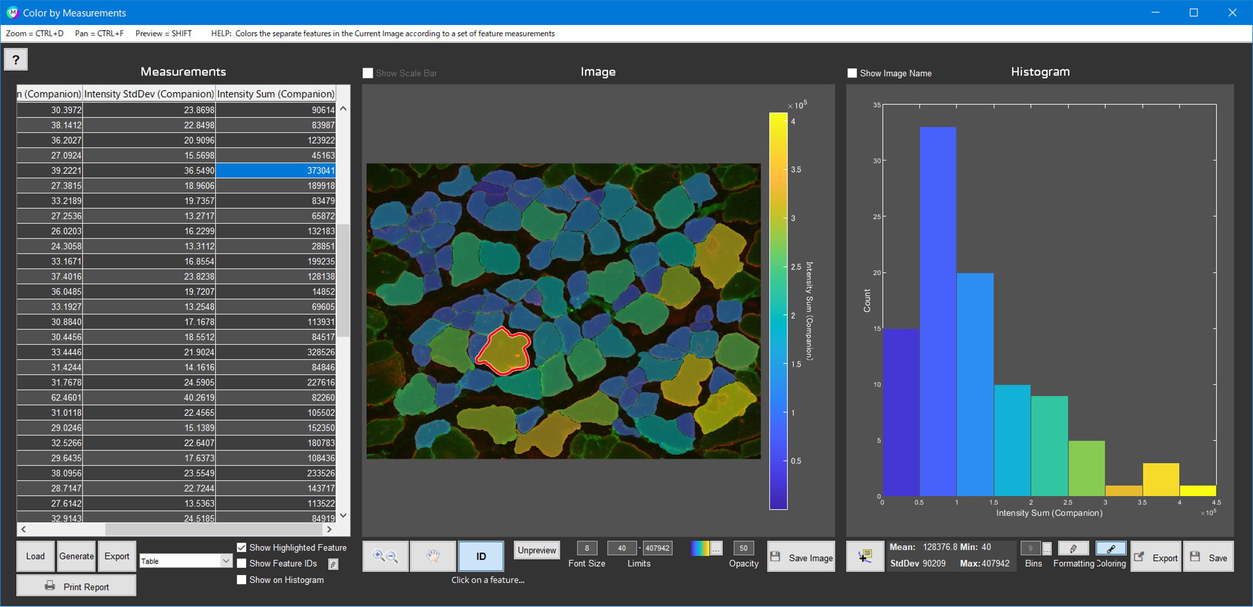The image size is (1253, 607).
Task: Check the Show Image Name box
Action: click(x=852, y=73)
